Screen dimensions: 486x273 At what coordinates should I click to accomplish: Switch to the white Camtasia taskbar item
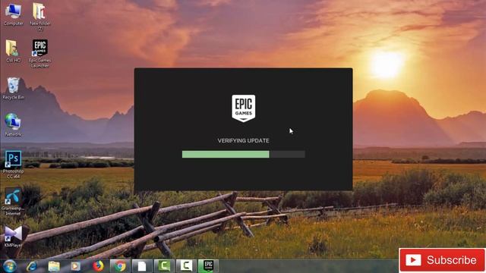point(186,266)
